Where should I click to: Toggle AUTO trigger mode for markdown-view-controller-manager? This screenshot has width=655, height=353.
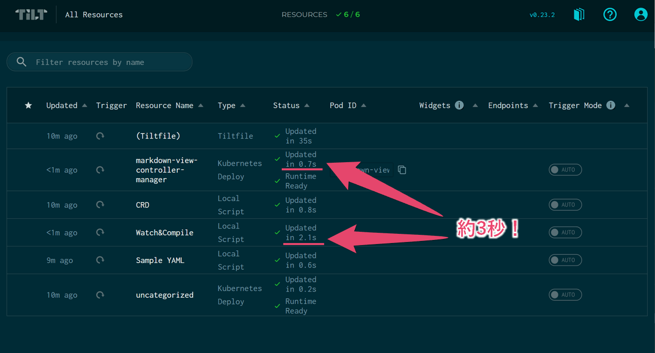(x=565, y=170)
